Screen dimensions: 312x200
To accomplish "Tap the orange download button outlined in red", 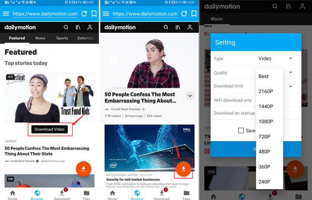I will point(183,169).
